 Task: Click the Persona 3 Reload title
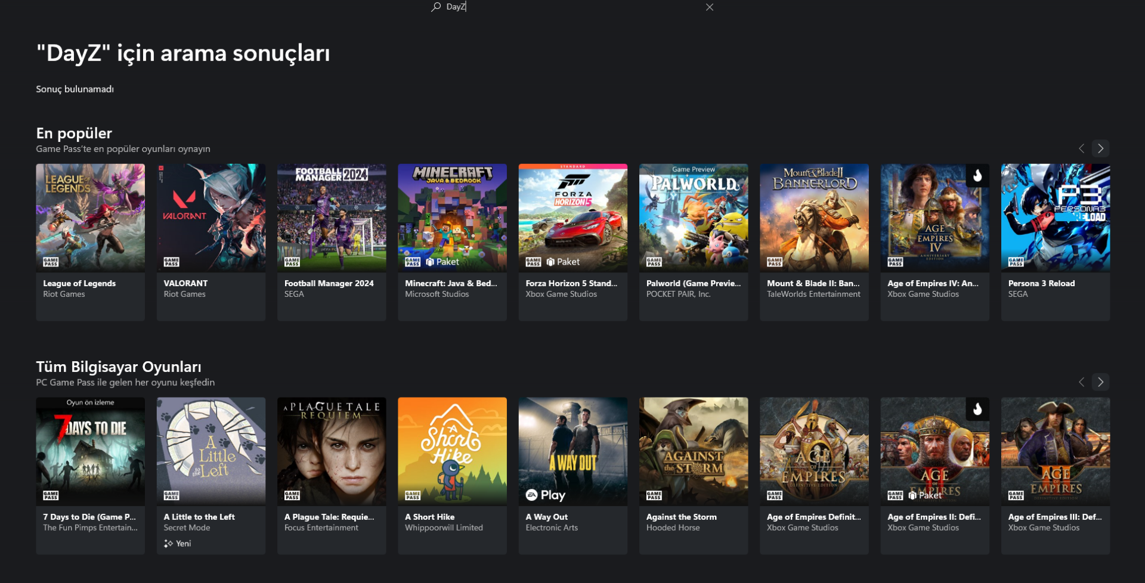1042,284
